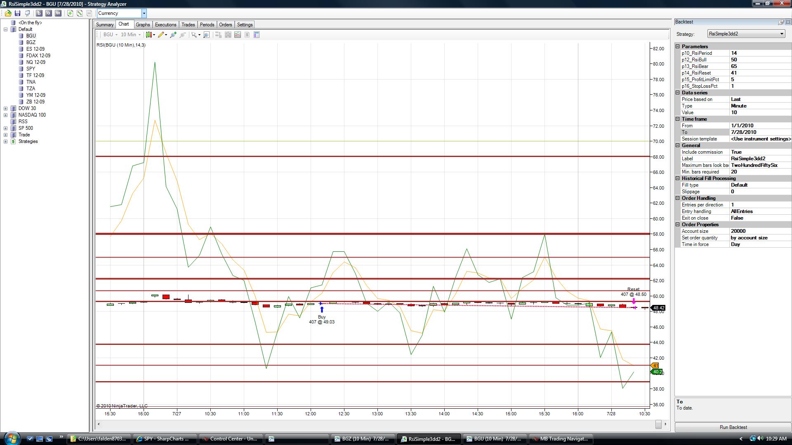
Task: Click the Run Backtest button
Action: [x=733, y=427]
